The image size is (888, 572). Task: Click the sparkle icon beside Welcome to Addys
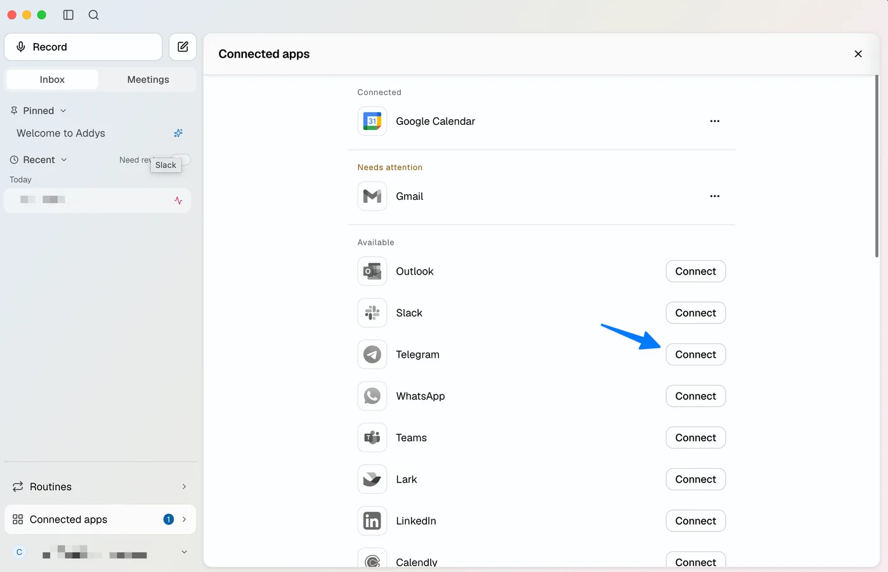pos(178,133)
